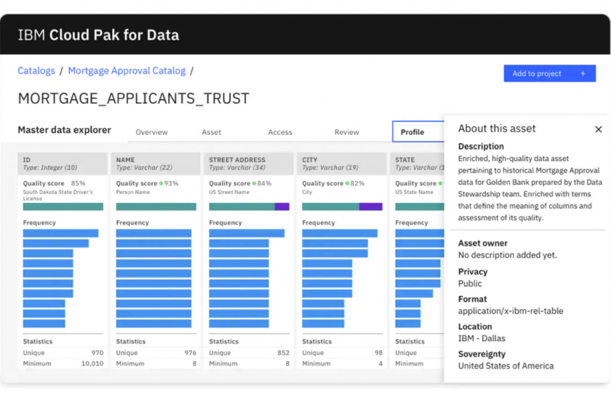Click the Master data explorer heading
Image resolution: width=611 pixels, height=399 pixels.
(x=64, y=130)
